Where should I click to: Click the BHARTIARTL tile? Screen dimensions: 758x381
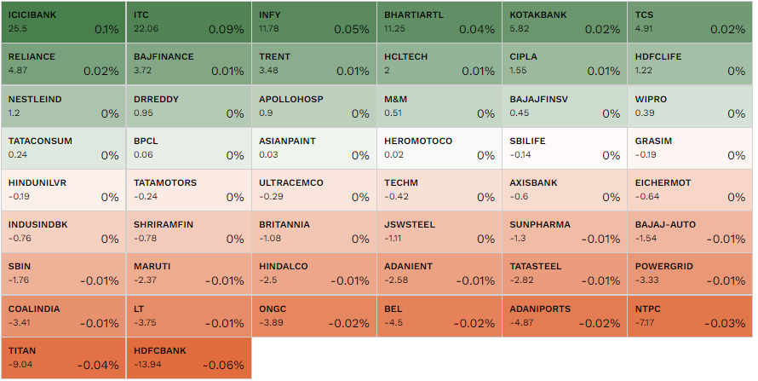coord(439,22)
